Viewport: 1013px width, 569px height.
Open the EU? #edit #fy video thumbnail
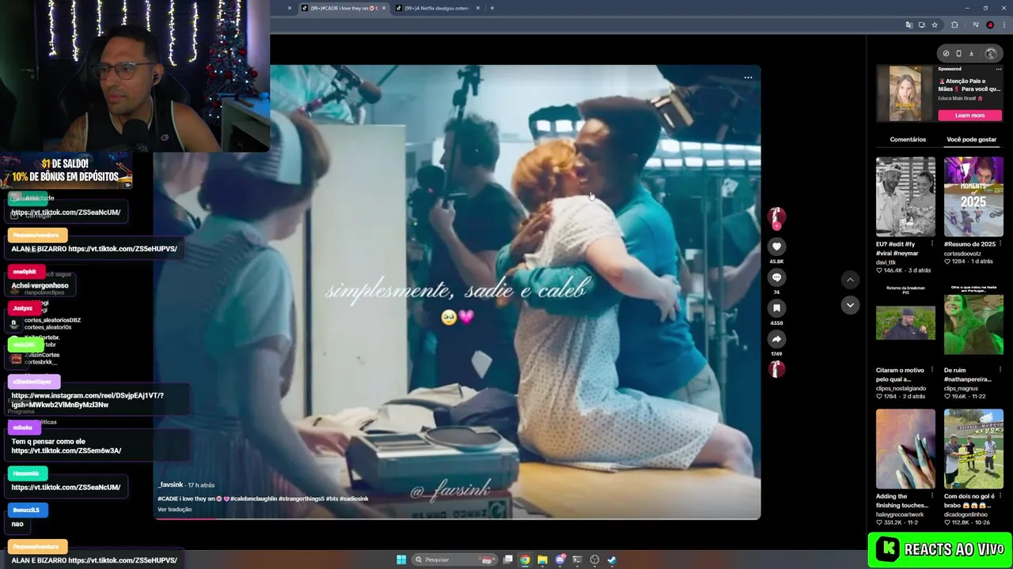[905, 196]
